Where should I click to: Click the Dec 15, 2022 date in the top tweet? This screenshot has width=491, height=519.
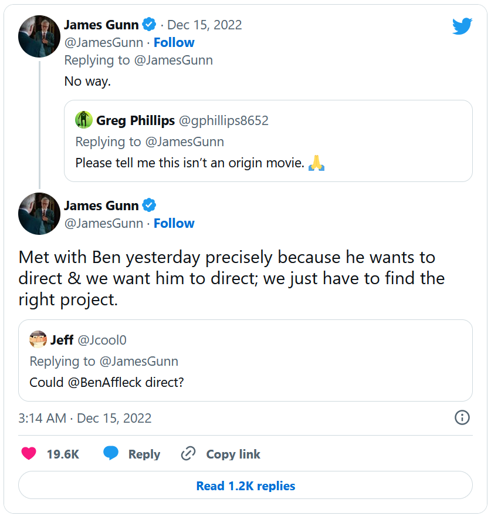point(205,25)
